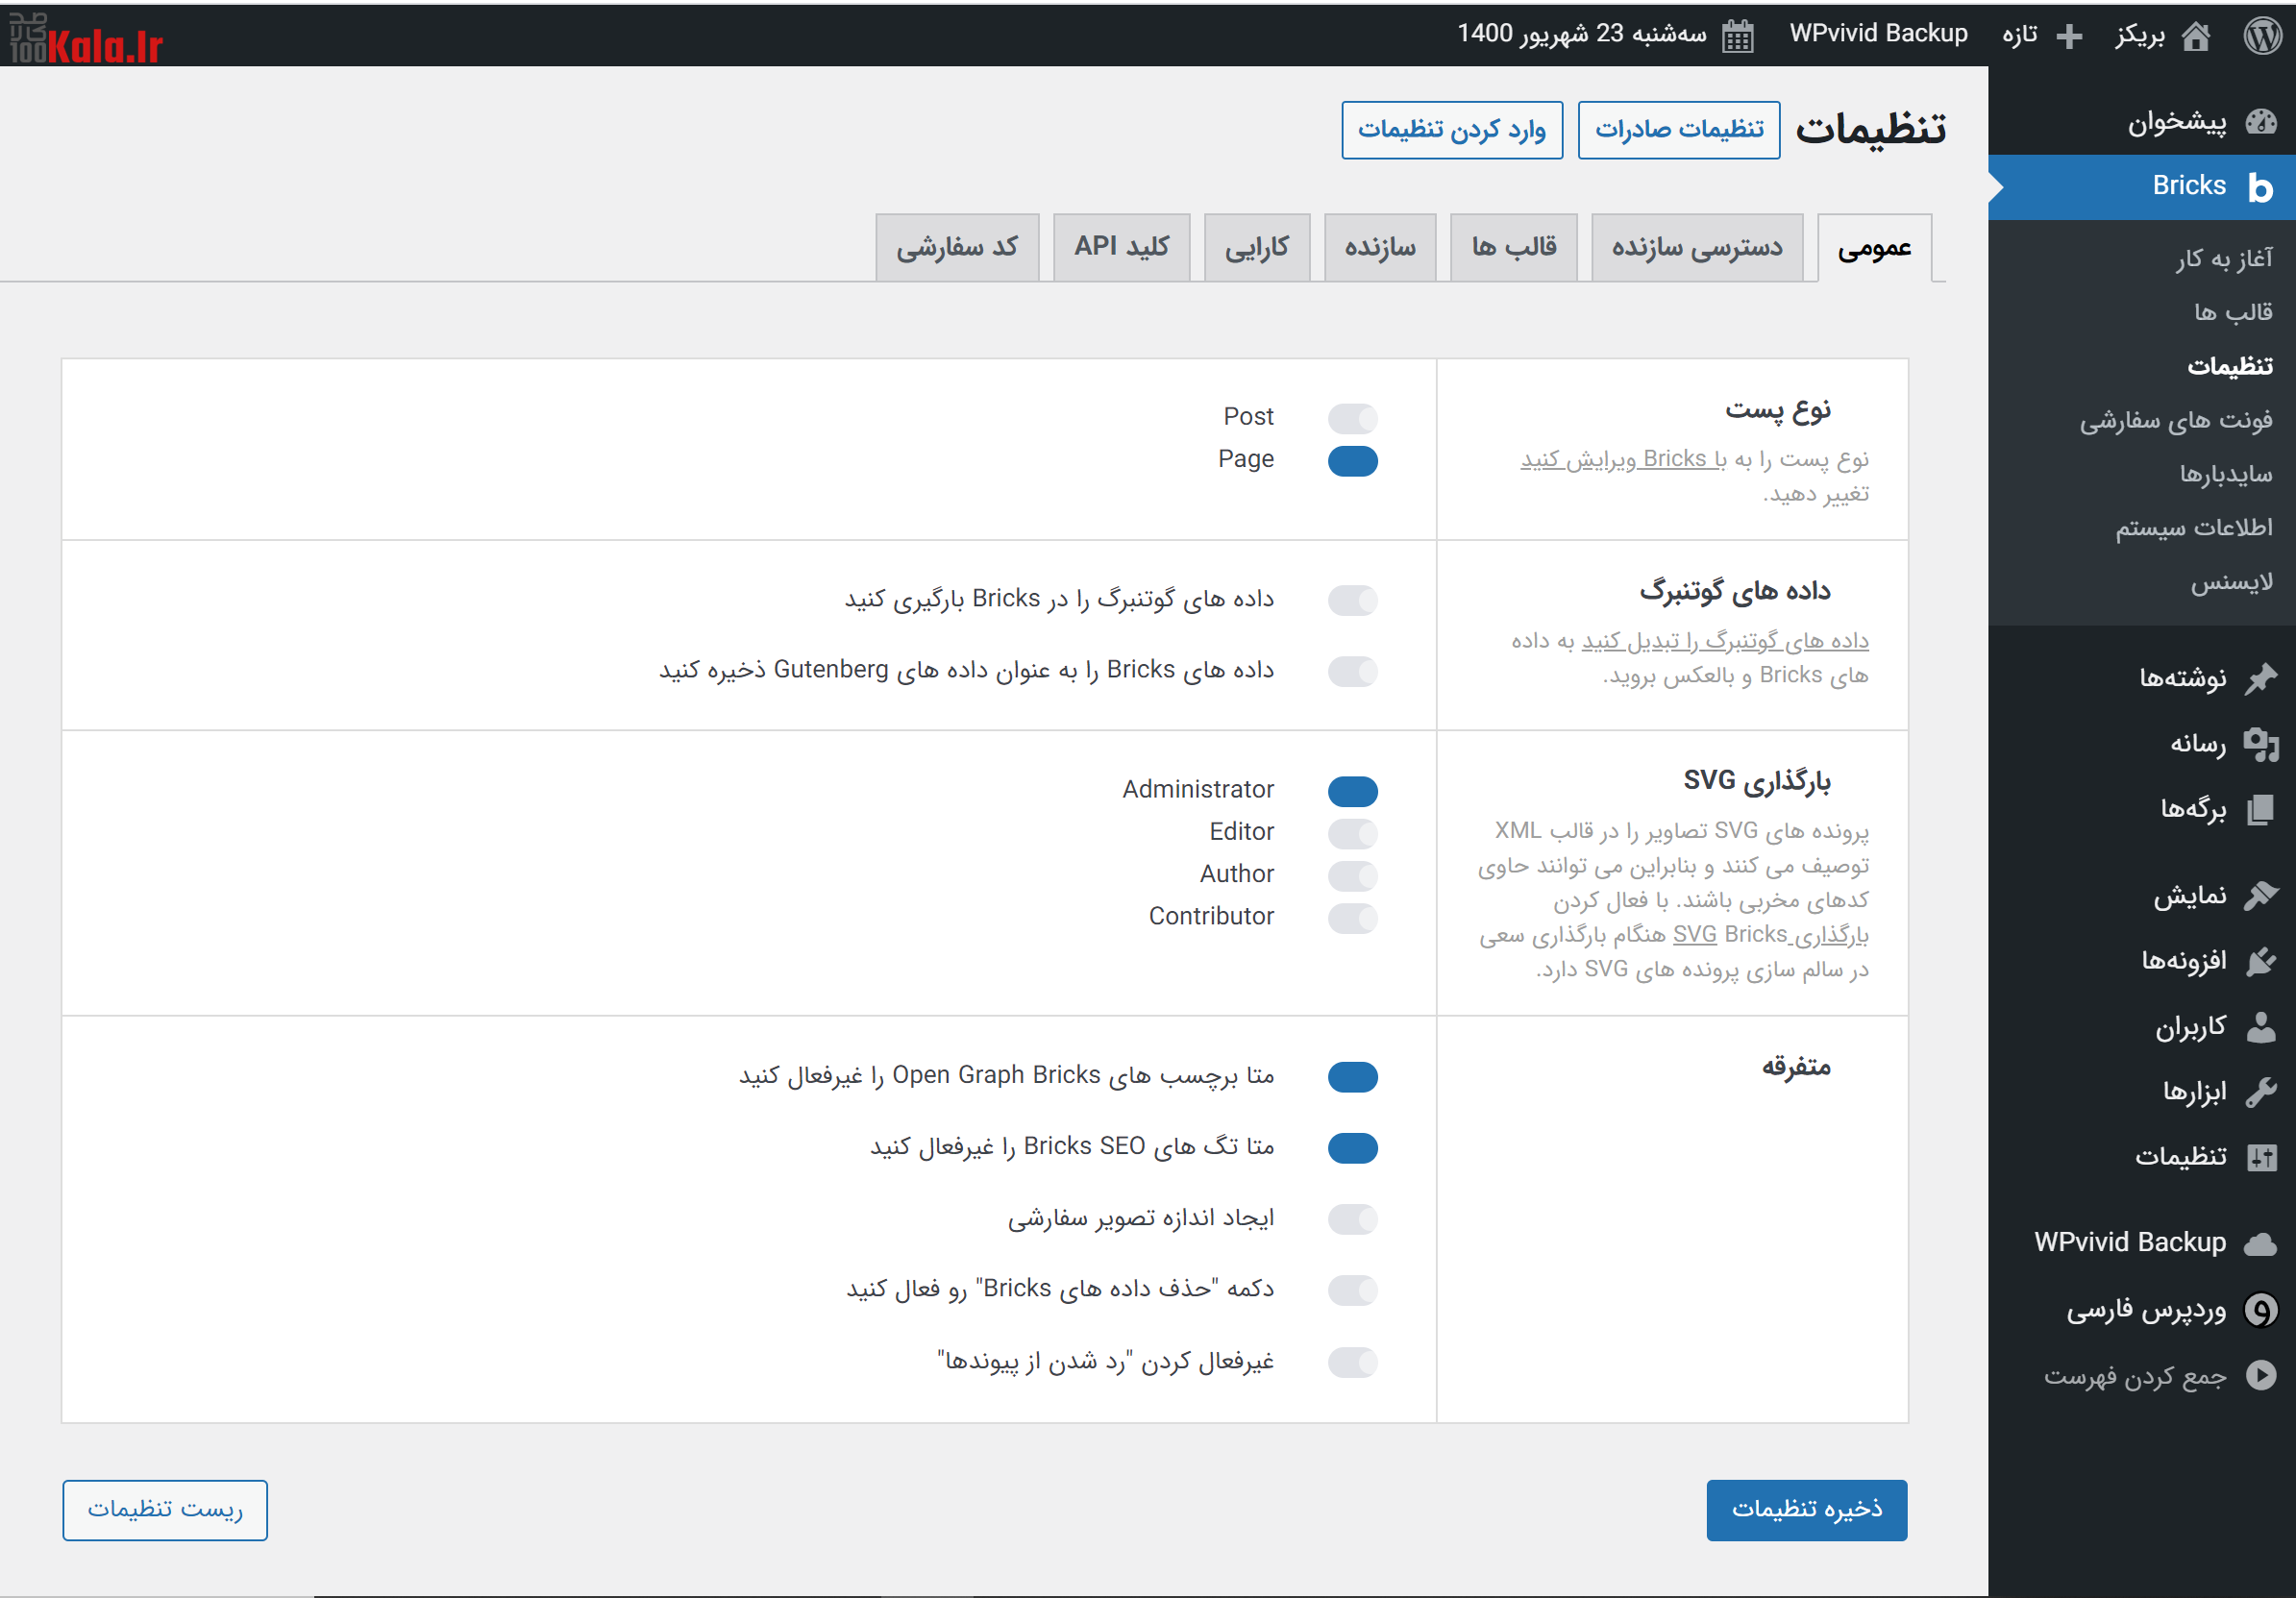Open the dashboard gauge icon in sidebar

pos(2260,122)
